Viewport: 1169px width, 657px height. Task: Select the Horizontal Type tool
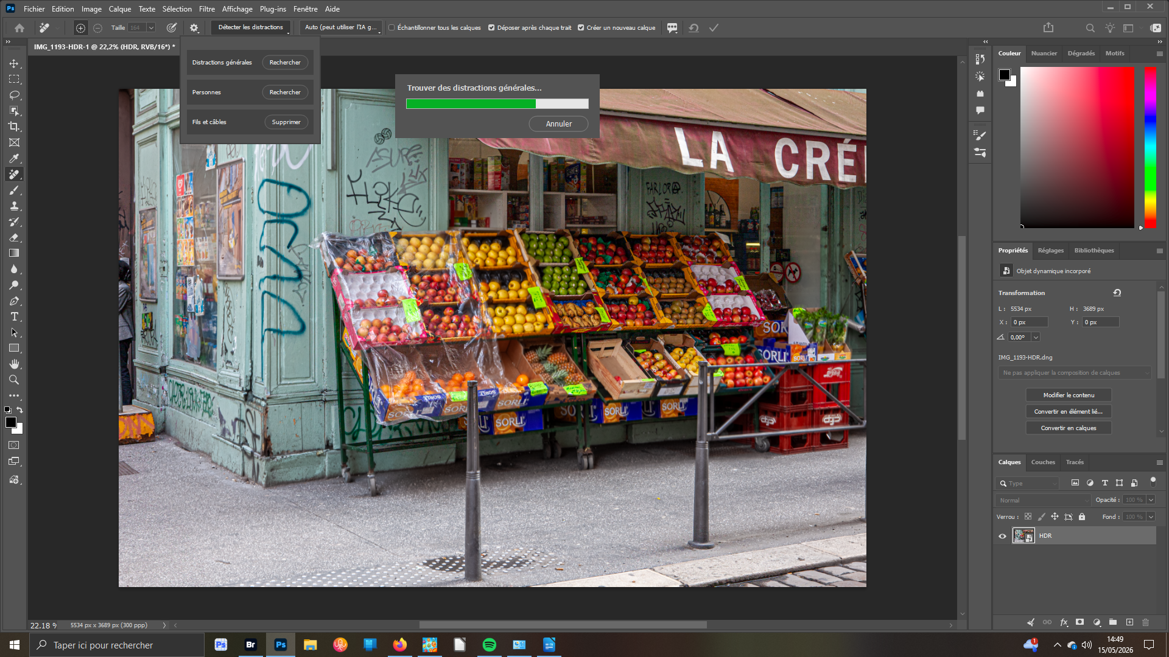(x=14, y=316)
